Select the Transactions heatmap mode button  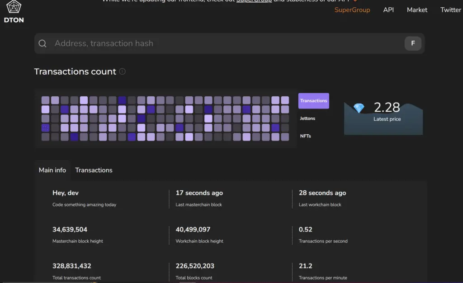pos(314,101)
